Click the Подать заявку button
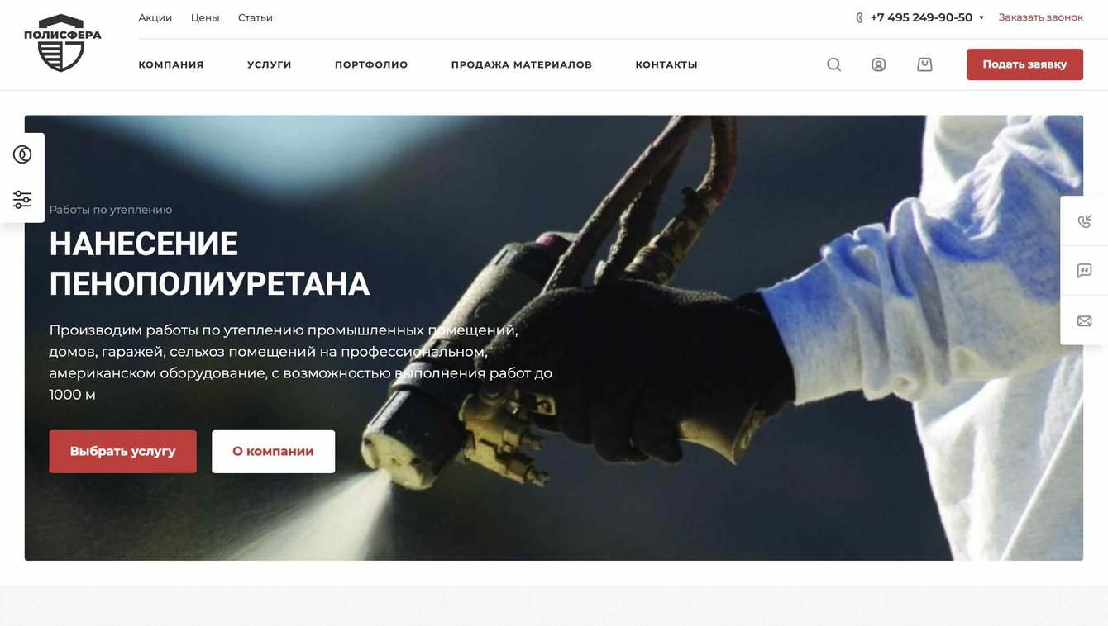The height and width of the screenshot is (626, 1108). click(1024, 64)
